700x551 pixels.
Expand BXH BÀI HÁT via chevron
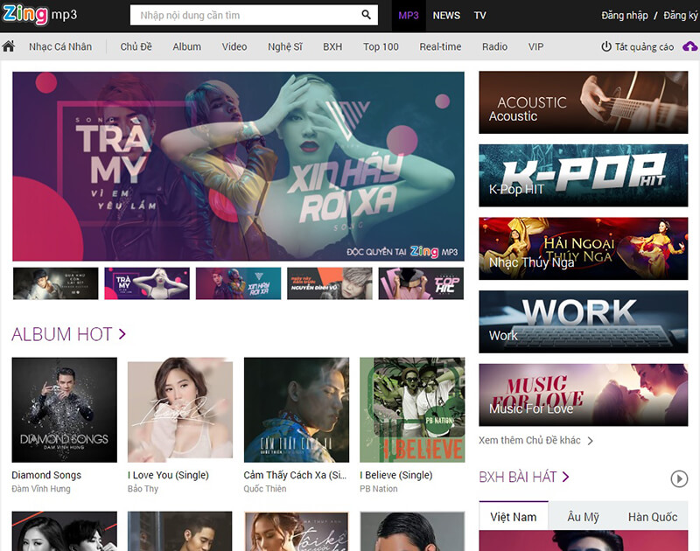(565, 478)
